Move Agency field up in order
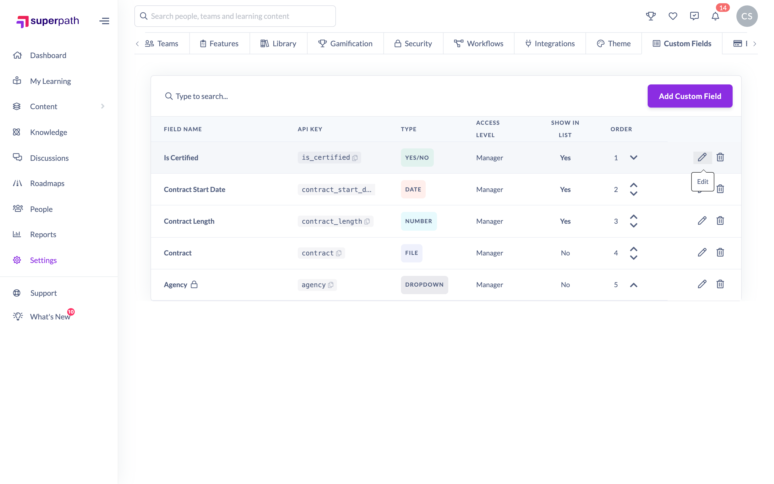 [634, 285]
